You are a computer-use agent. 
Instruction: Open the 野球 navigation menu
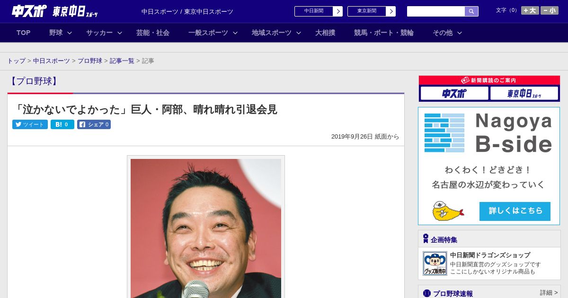coord(56,33)
